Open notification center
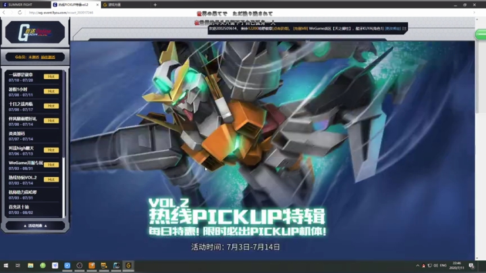The height and width of the screenshot is (273, 486). [x=471, y=266]
